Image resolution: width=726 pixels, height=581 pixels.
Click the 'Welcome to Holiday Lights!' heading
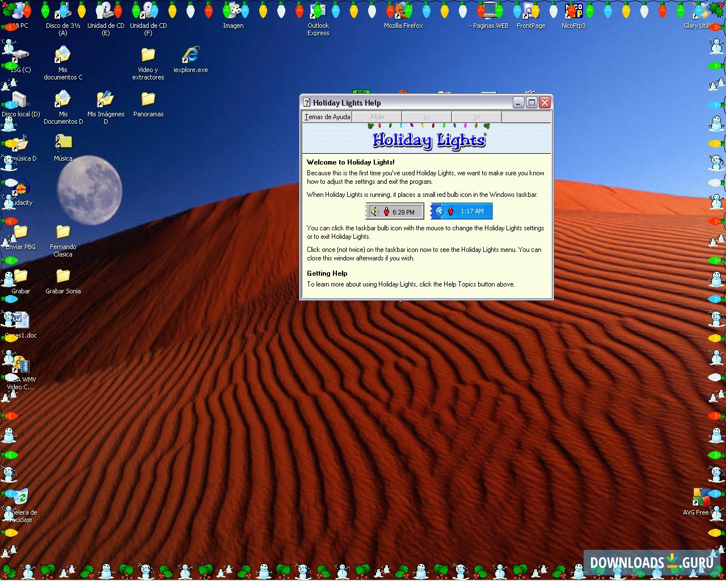point(351,162)
